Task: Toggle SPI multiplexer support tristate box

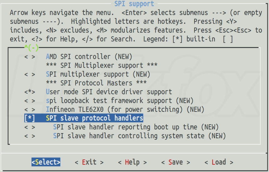Action: pos(30,75)
